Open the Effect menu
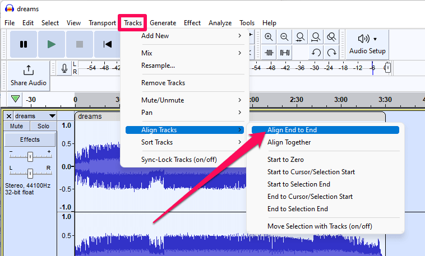This screenshot has height=256, width=425. [x=192, y=23]
